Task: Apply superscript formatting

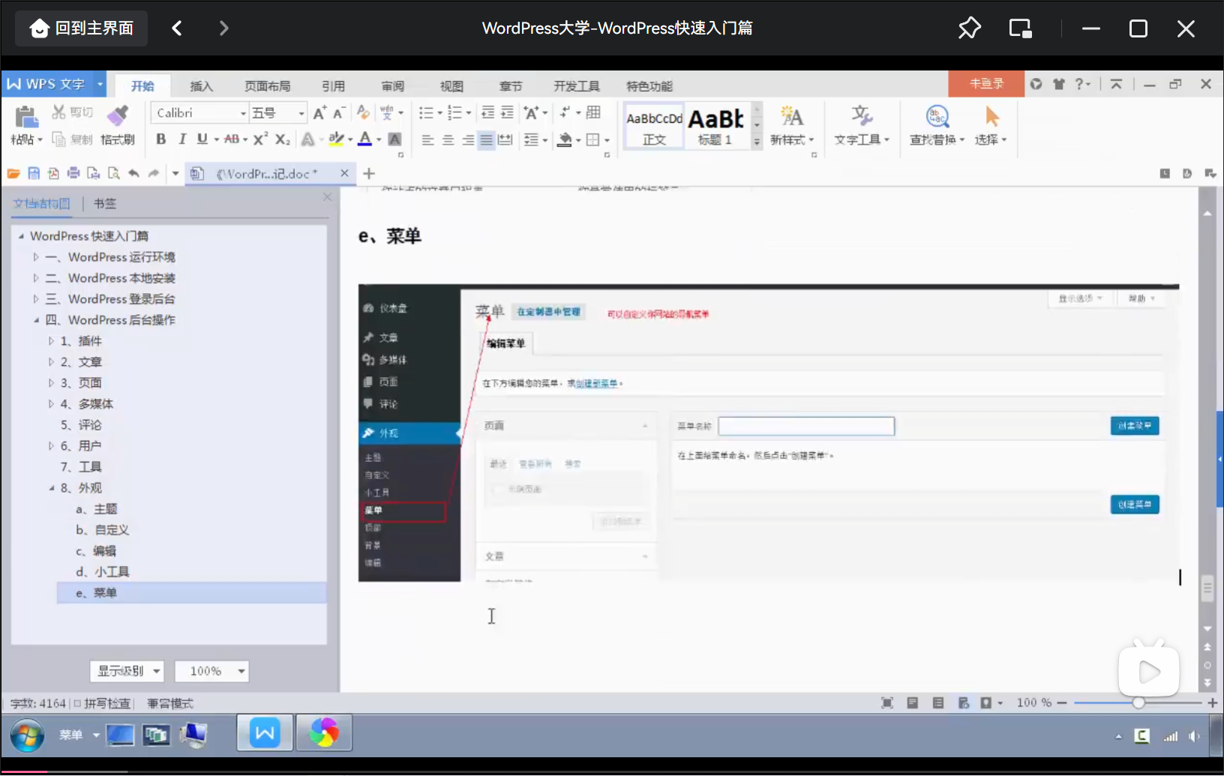Action: (260, 139)
